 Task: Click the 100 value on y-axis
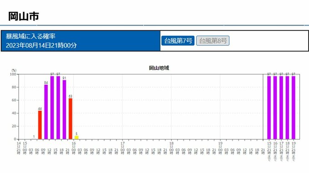click(x=13, y=74)
